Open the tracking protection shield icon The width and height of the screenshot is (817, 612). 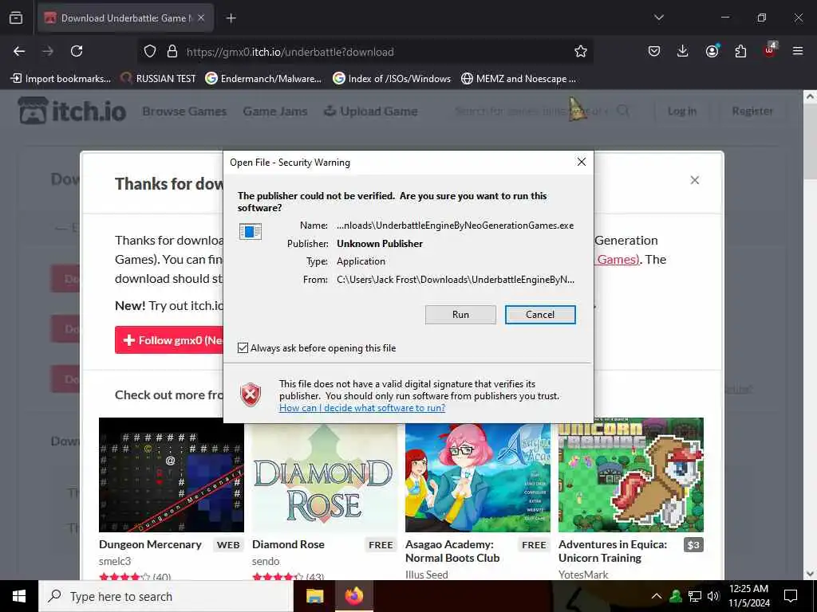tap(150, 52)
